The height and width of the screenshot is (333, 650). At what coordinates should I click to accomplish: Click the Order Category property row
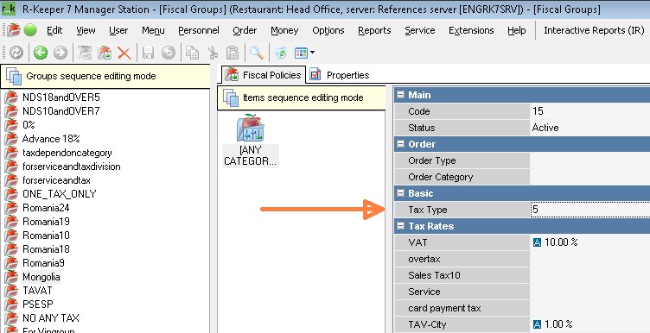[522, 177]
